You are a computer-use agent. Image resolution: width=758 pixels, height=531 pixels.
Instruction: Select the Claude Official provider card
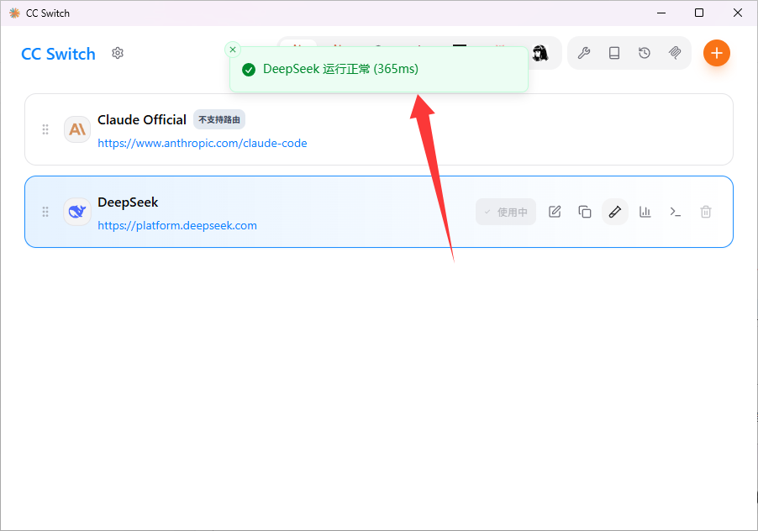(379, 129)
